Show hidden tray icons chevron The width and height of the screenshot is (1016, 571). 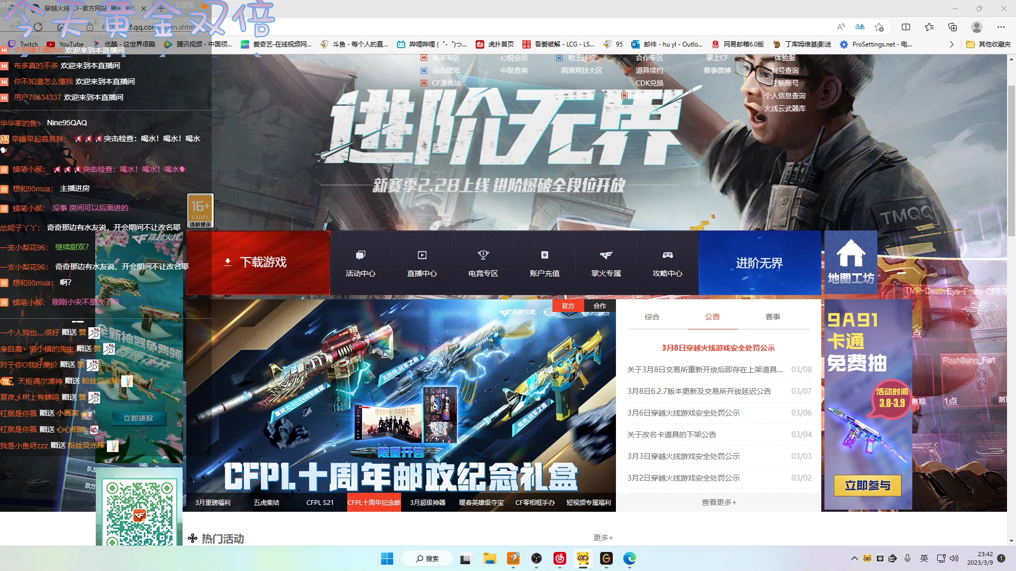(854, 558)
